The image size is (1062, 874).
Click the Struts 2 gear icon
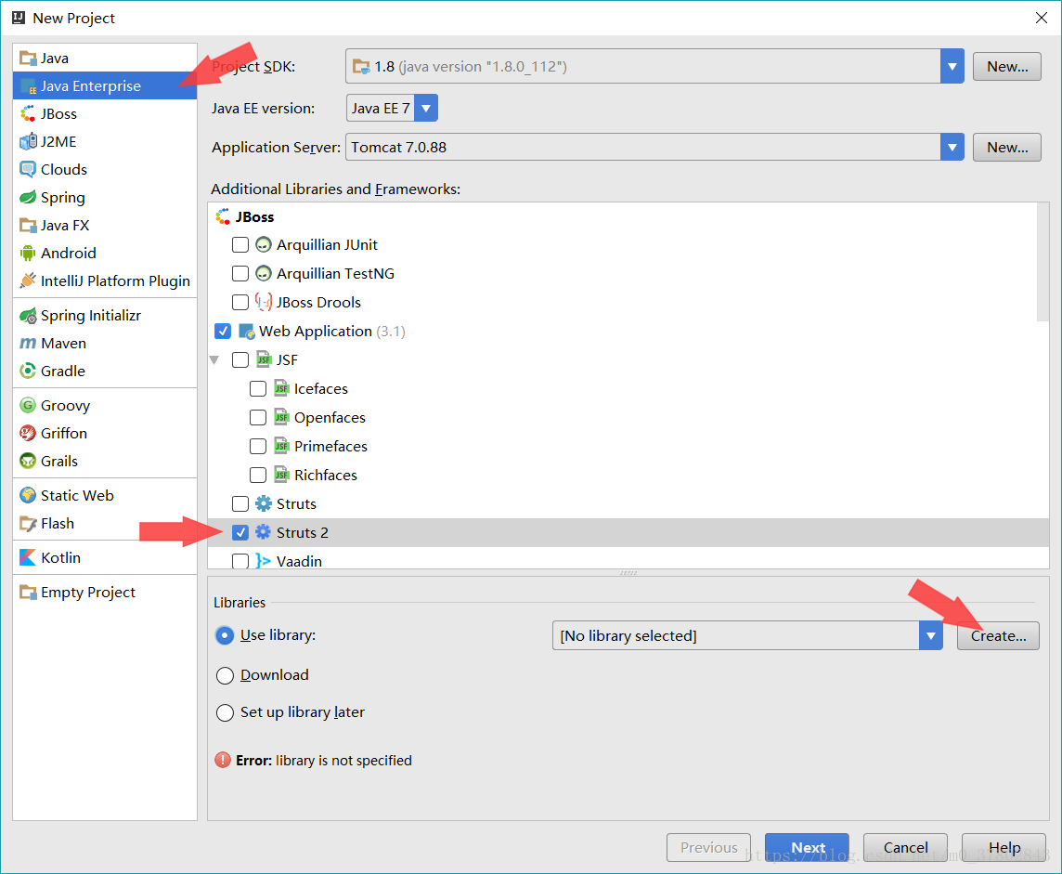tap(263, 532)
